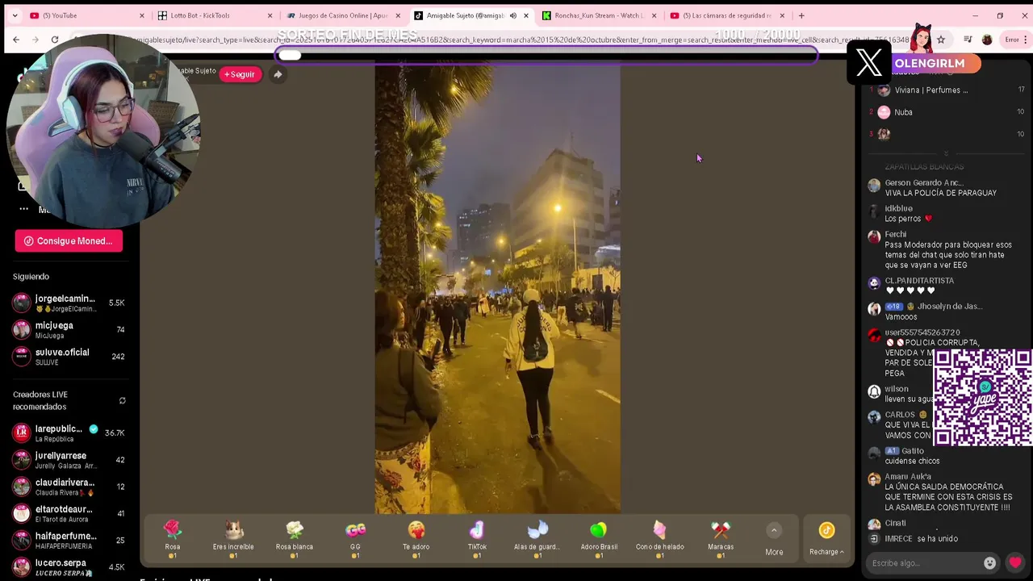The width and height of the screenshot is (1033, 581).
Task: Click Amaru Auk'a chat username
Action: [x=908, y=477]
